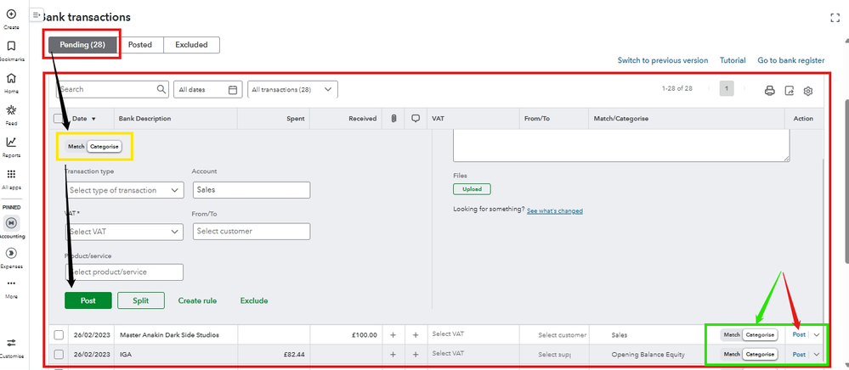Click green Exclude link
This screenshot has height=370, width=849.
coord(254,300)
